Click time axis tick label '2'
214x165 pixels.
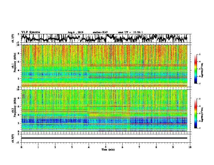55,147
